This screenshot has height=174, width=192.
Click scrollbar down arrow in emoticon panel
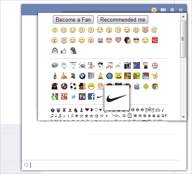coord(183,117)
